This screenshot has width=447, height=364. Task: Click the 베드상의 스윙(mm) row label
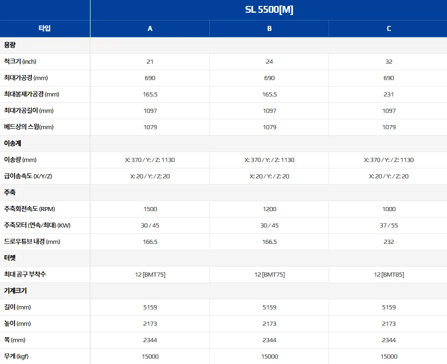(x=29, y=127)
